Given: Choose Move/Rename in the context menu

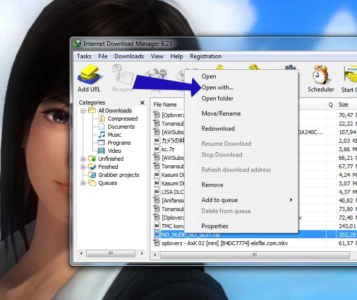Looking at the screenshot, I should (241, 114).
